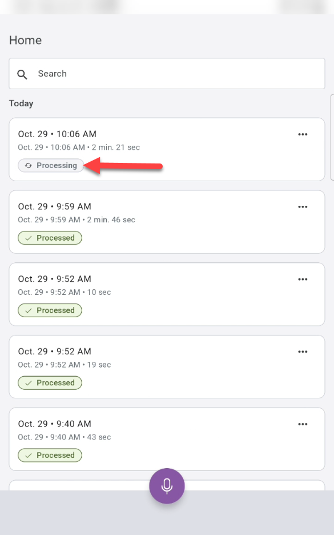Select the 9:40 AM recording card
The image size is (334, 535).
[167, 439]
